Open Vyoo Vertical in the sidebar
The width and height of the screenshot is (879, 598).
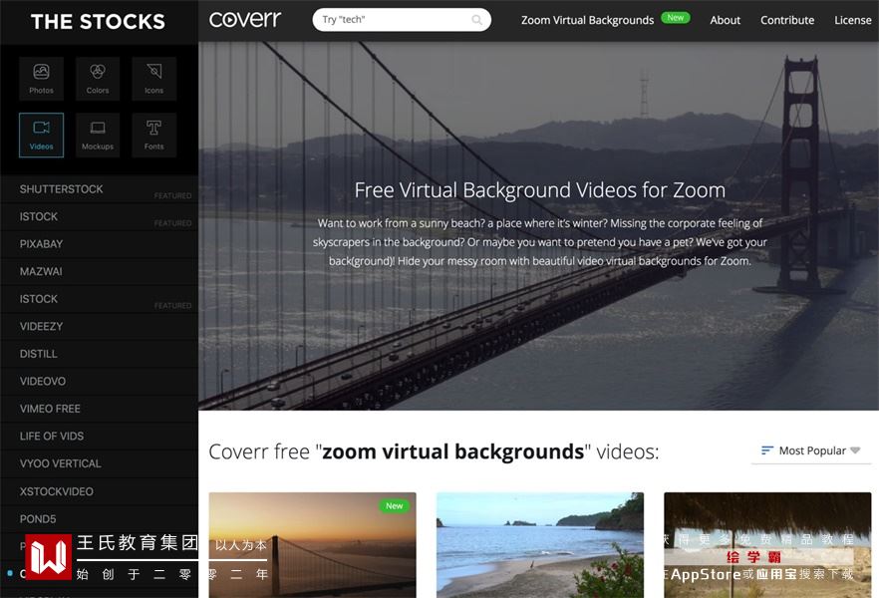(100, 464)
